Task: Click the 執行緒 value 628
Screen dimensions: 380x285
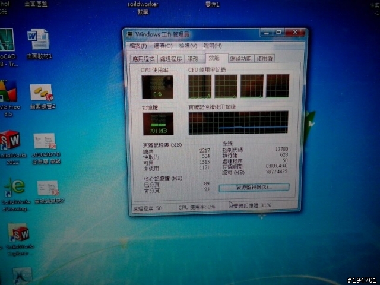Action: click(x=284, y=154)
